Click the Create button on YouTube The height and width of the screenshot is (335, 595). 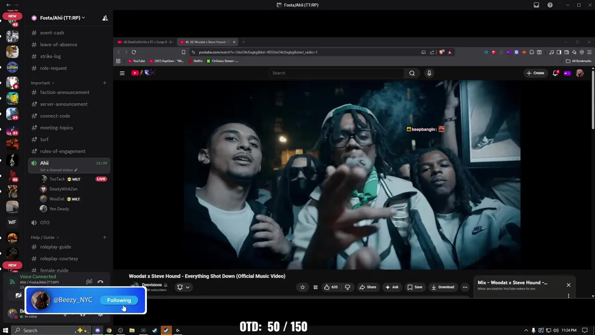click(x=535, y=73)
